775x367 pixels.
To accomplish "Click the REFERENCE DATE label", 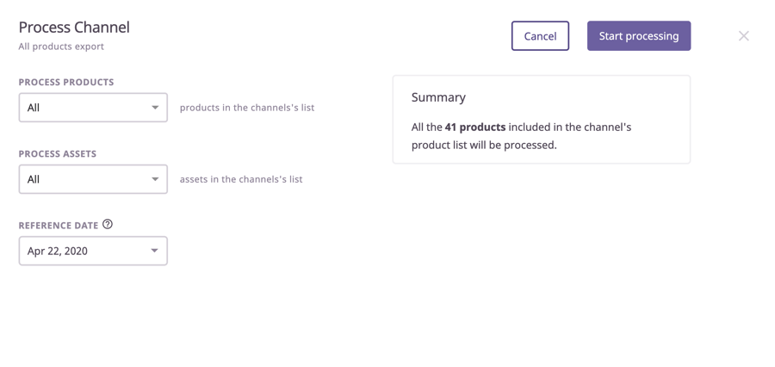I will [59, 225].
